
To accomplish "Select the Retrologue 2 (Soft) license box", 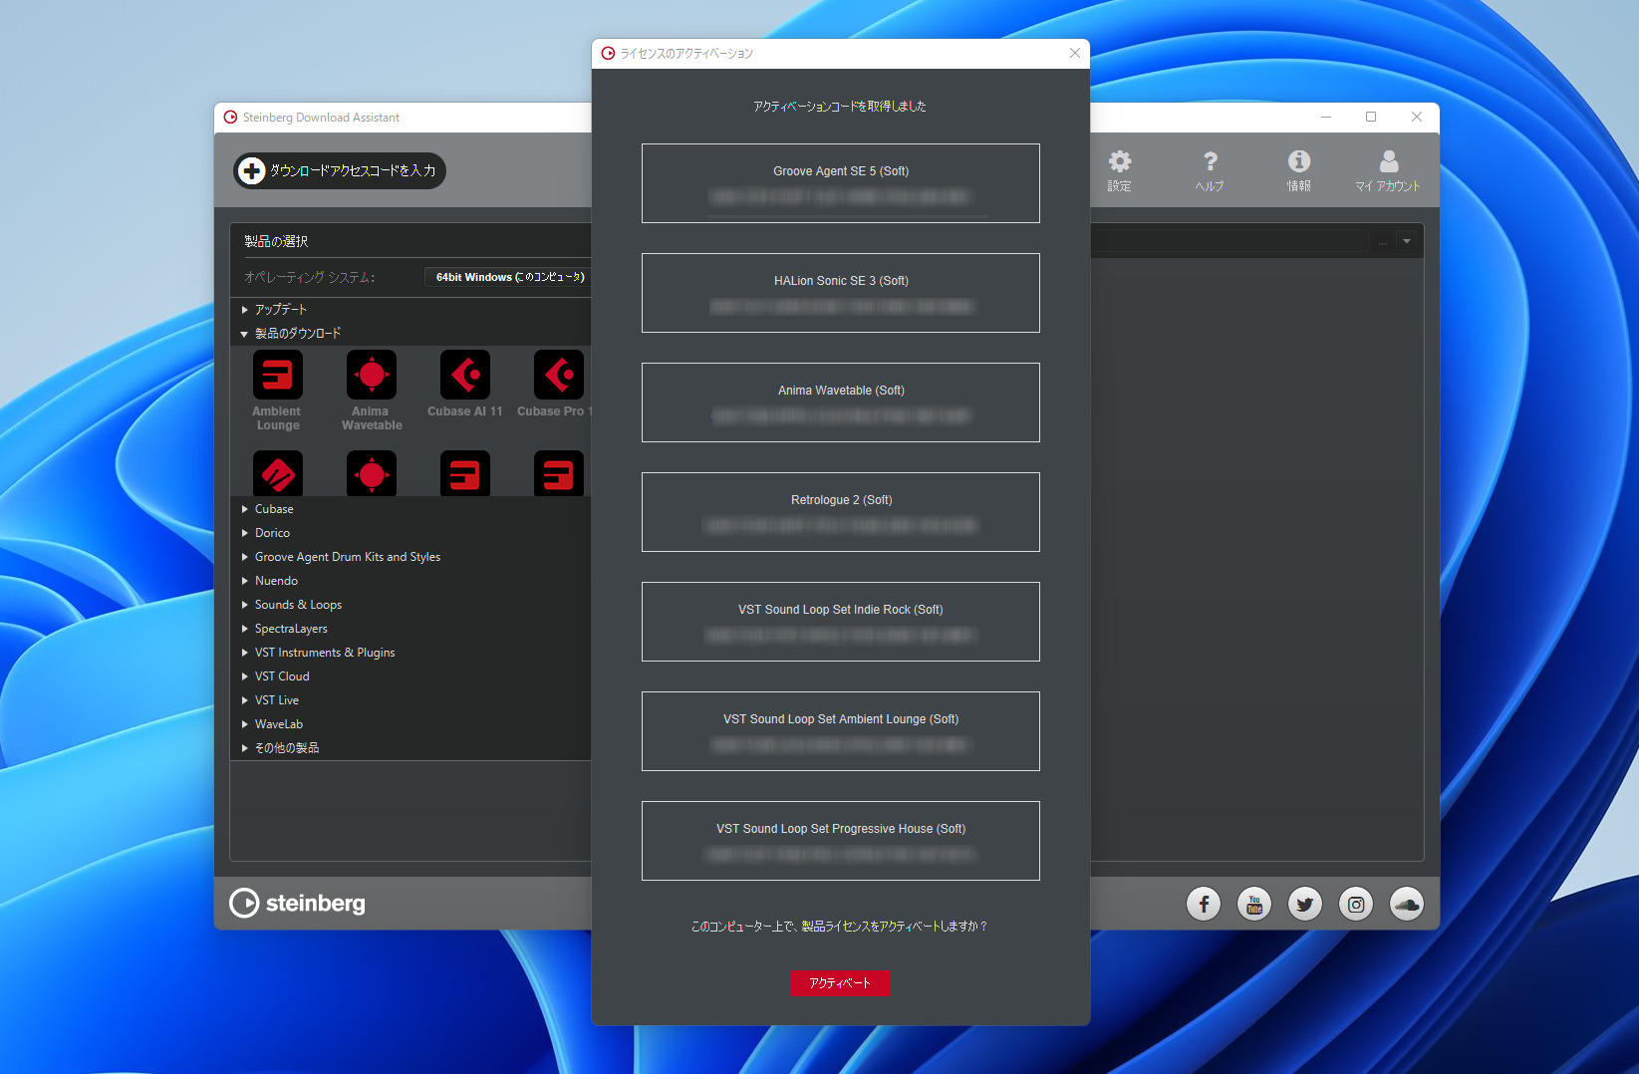I will click(x=841, y=512).
